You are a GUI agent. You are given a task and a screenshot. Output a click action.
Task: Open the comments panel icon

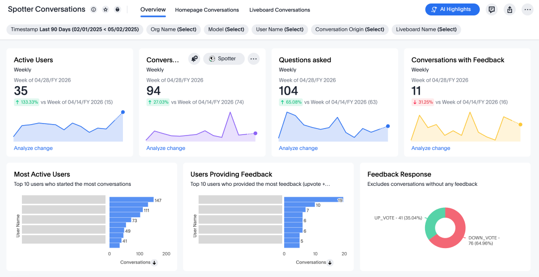(492, 9)
